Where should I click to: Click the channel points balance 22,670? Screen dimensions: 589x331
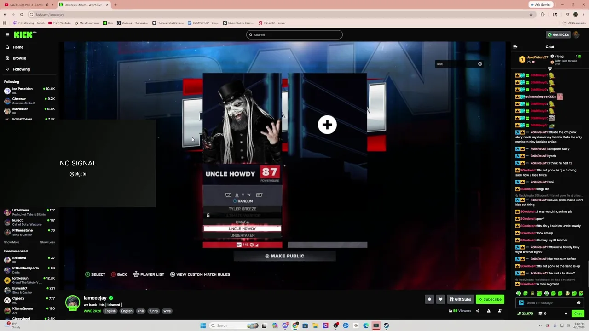(x=525, y=314)
